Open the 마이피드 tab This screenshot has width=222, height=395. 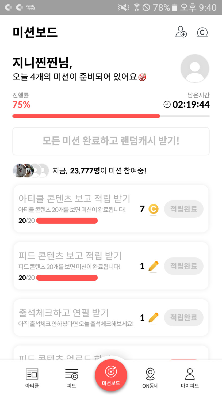190,378
